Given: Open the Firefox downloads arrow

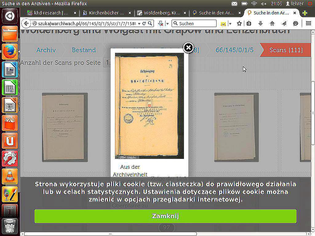Looking at the screenshot, I should (261, 23).
